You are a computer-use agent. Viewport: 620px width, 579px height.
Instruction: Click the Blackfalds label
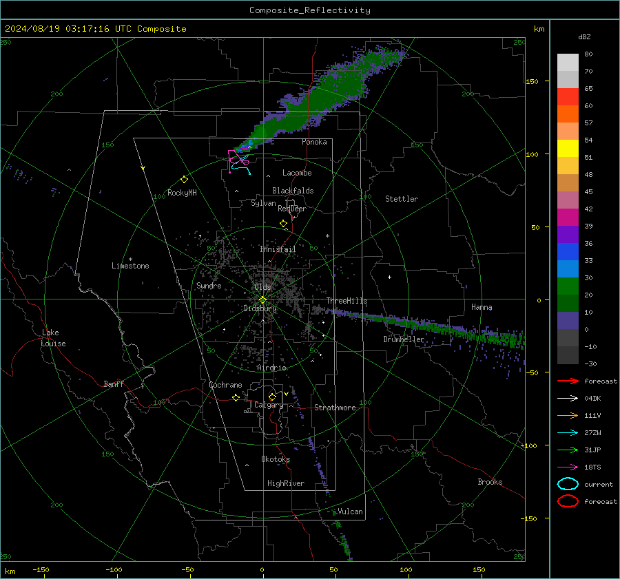(293, 191)
